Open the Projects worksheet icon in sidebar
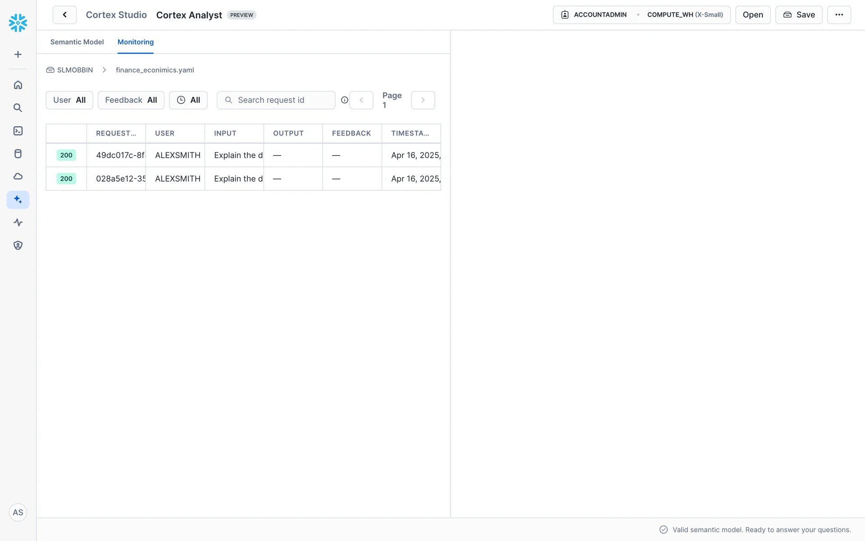Image resolution: width=865 pixels, height=541 pixels. coord(18,131)
